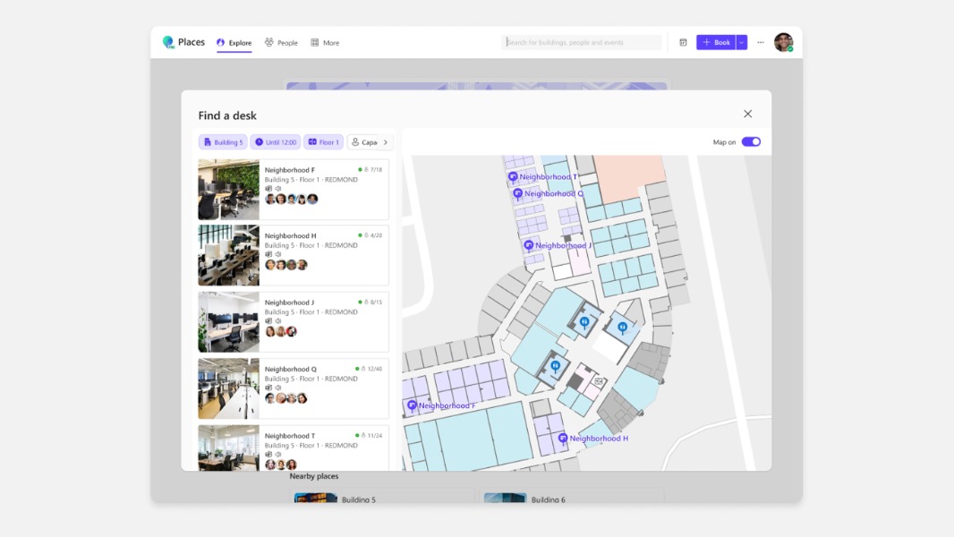954x537 pixels.
Task: Click the occupancy count on Neighborhood Q card
Action: click(374, 368)
